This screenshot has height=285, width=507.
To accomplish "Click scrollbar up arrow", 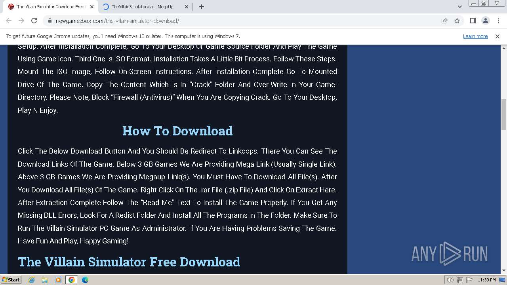I will click(x=504, y=48).
